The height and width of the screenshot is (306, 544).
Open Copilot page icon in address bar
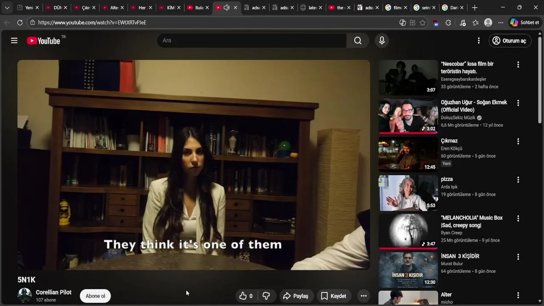[x=403, y=23]
